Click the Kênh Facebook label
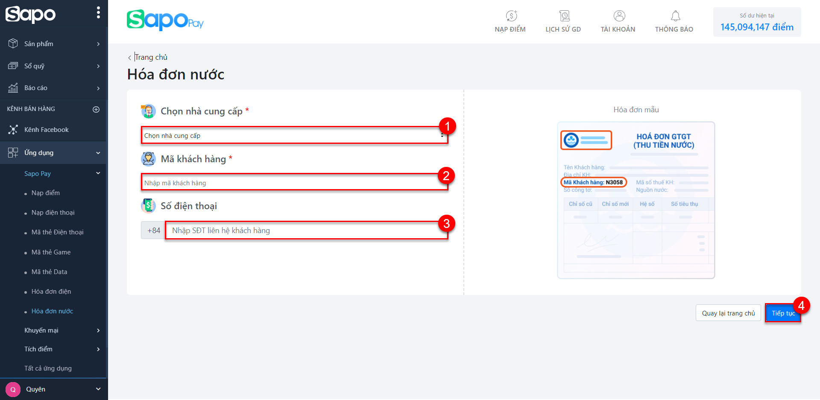Screen dimensions: 820x400 (47, 130)
